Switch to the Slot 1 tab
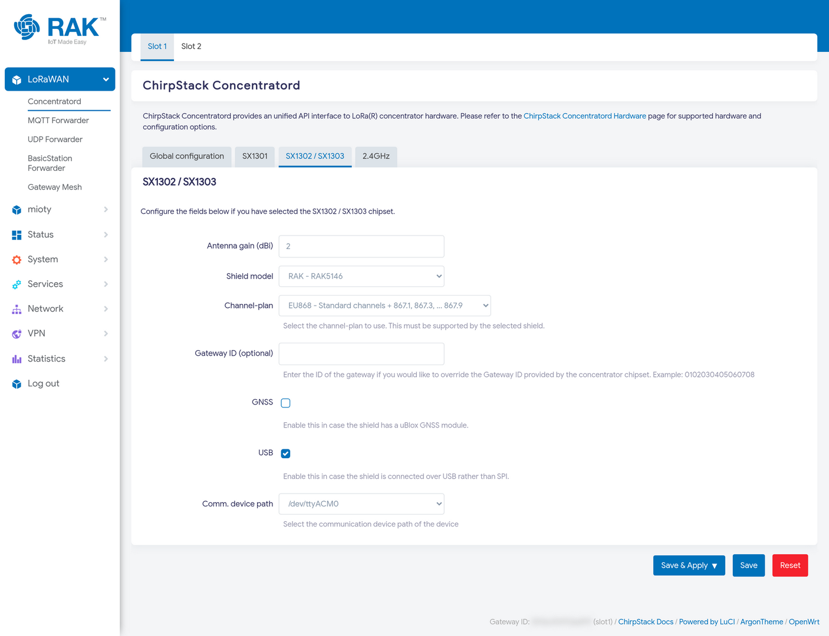829x636 pixels. click(157, 47)
